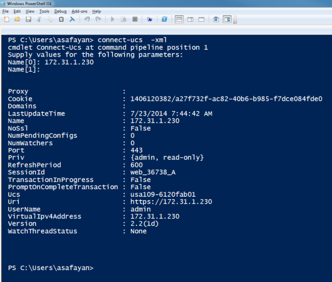Launch PowerShell.exe from the blue console icon
This screenshot has width=332, height=282.
click(x=165, y=19)
